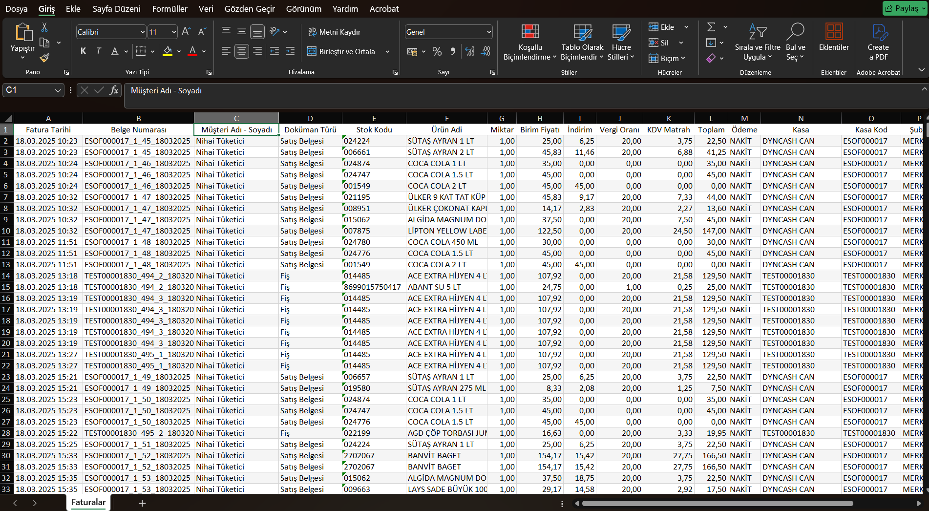The image size is (929, 511).
Task: Toggle center horizontal alignment
Action: click(x=242, y=51)
